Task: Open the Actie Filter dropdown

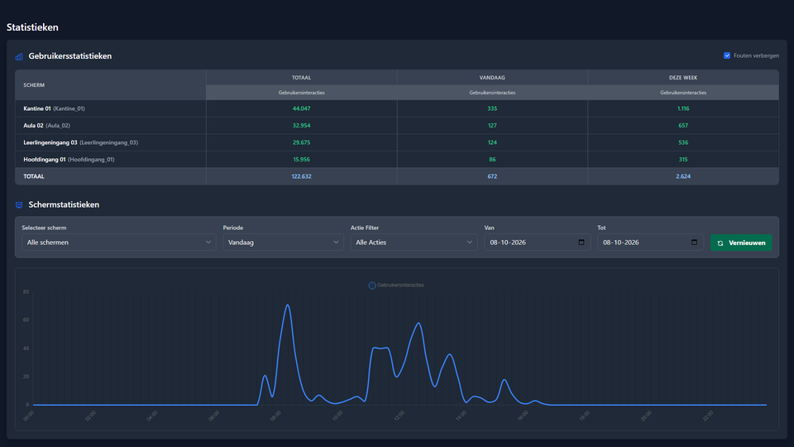Action: coord(414,243)
